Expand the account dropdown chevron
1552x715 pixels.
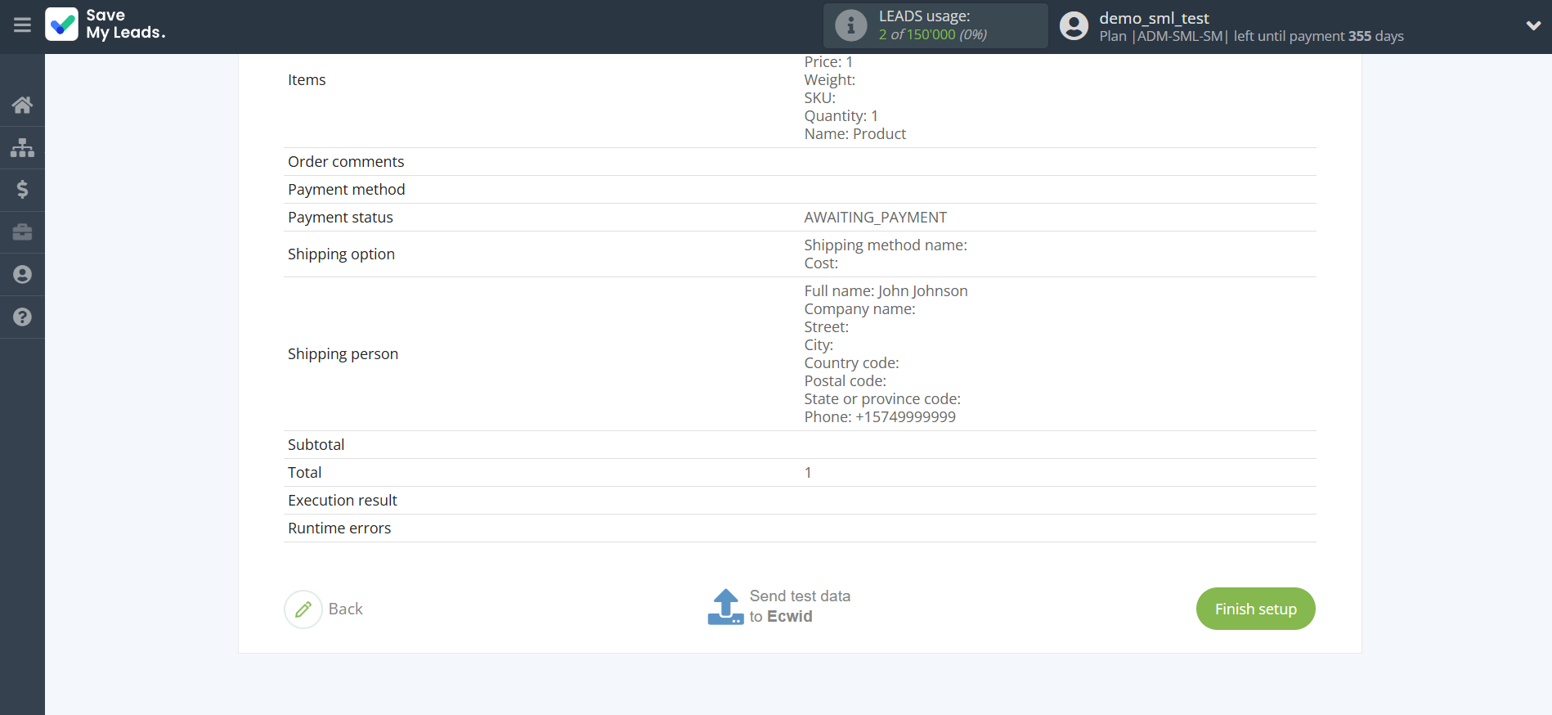(x=1533, y=25)
